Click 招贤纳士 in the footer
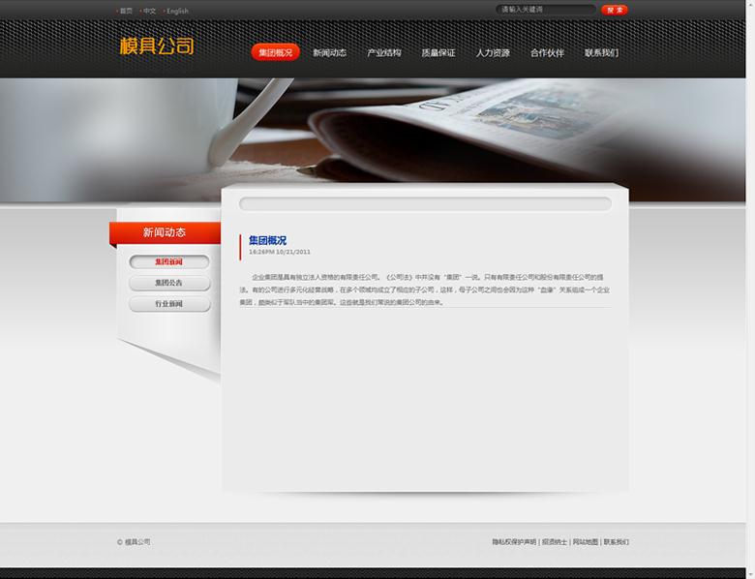Viewport: 755px width, 579px height. (x=555, y=542)
